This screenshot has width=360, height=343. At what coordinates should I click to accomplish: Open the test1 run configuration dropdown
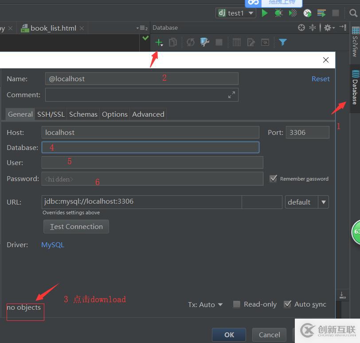[x=236, y=13]
